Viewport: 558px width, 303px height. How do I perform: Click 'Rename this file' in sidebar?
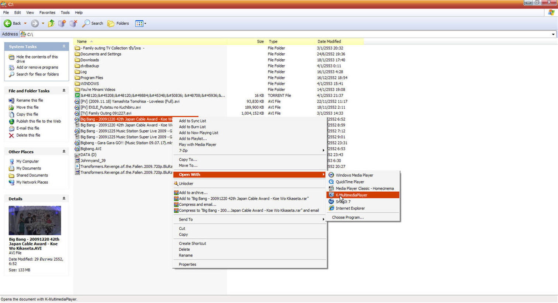coord(30,100)
